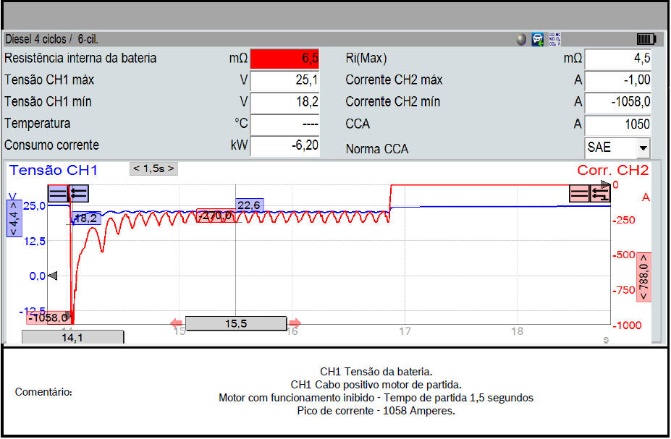Click the left red arrow on time scrollbar
This screenshot has width=671, height=439.
pos(176,323)
